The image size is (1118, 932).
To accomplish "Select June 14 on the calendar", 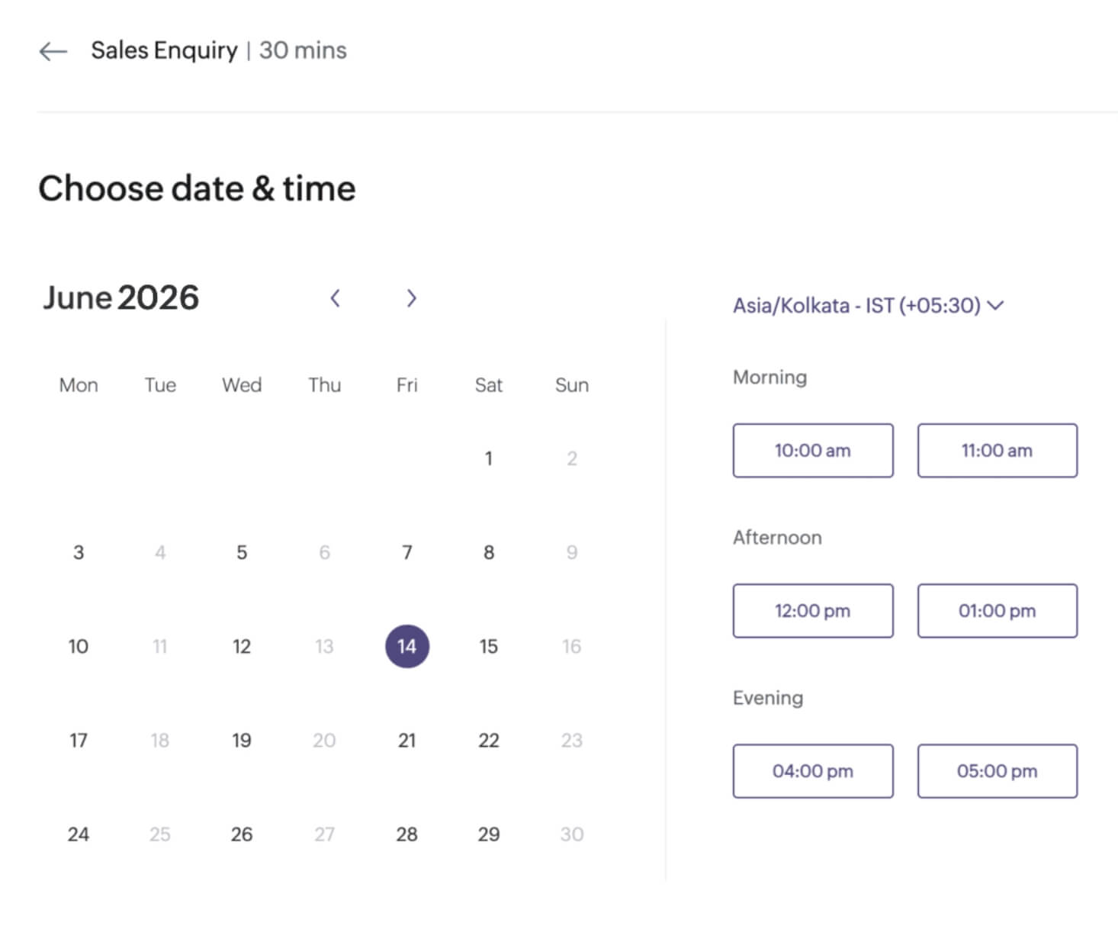I will click(406, 647).
